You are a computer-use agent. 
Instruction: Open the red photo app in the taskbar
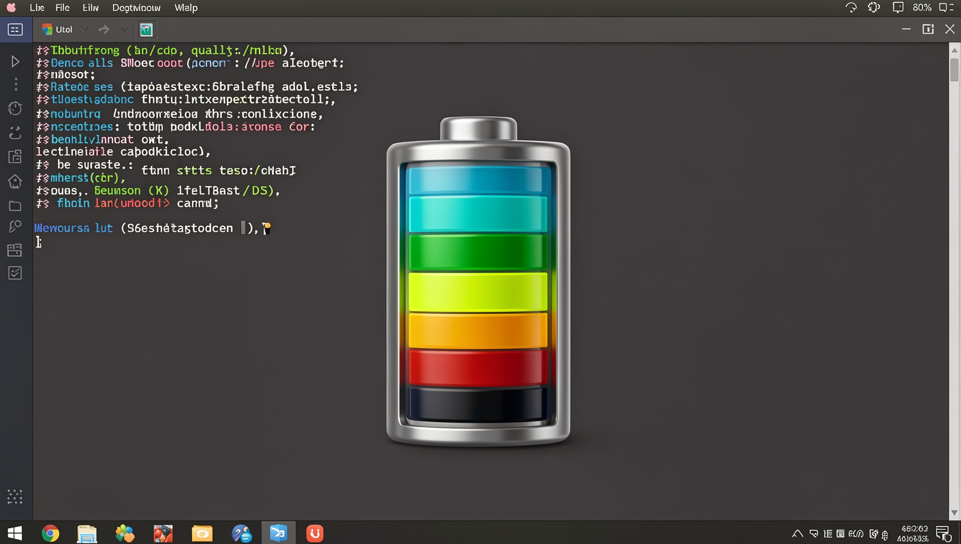click(x=163, y=533)
